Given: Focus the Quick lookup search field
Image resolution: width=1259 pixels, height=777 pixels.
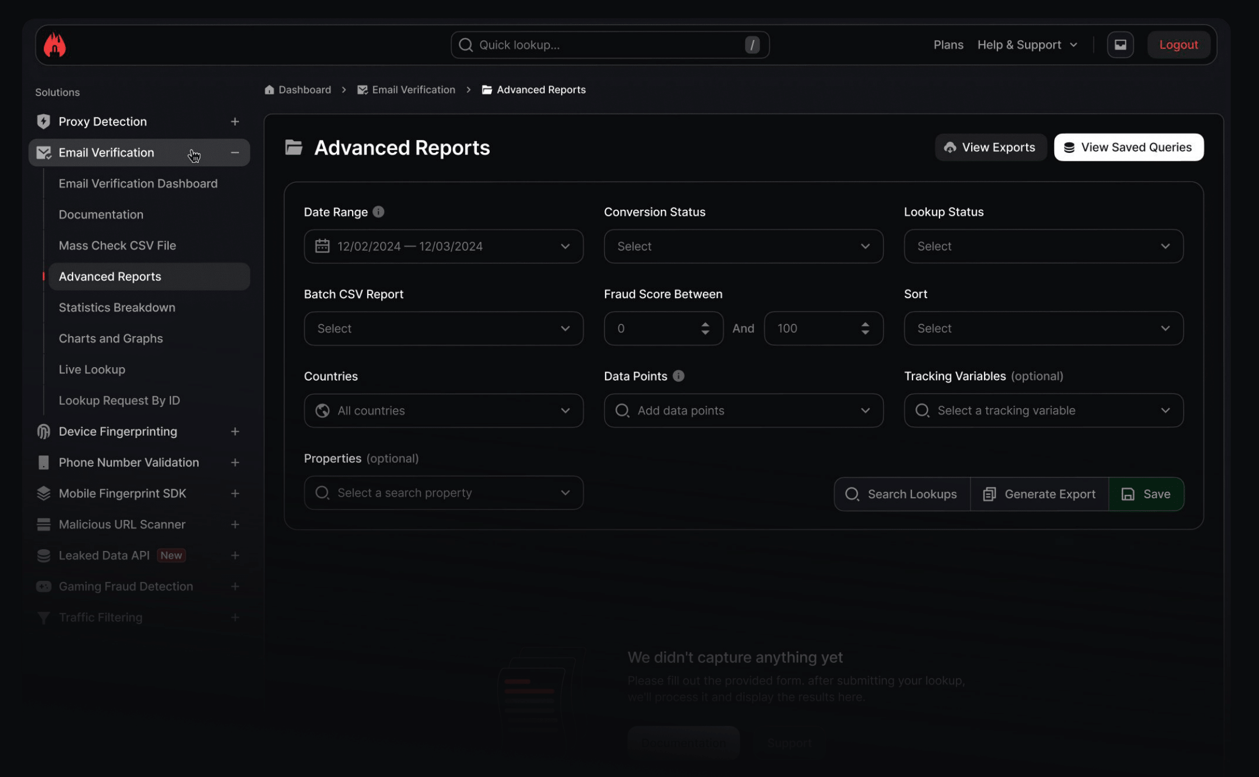Looking at the screenshot, I should [610, 45].
